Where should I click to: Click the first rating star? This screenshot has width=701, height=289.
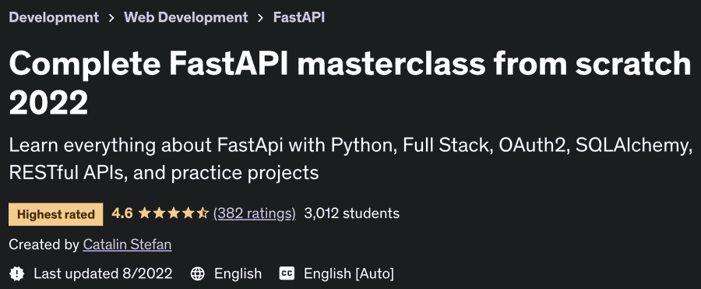pyautogui.click(x=144, y=213)
